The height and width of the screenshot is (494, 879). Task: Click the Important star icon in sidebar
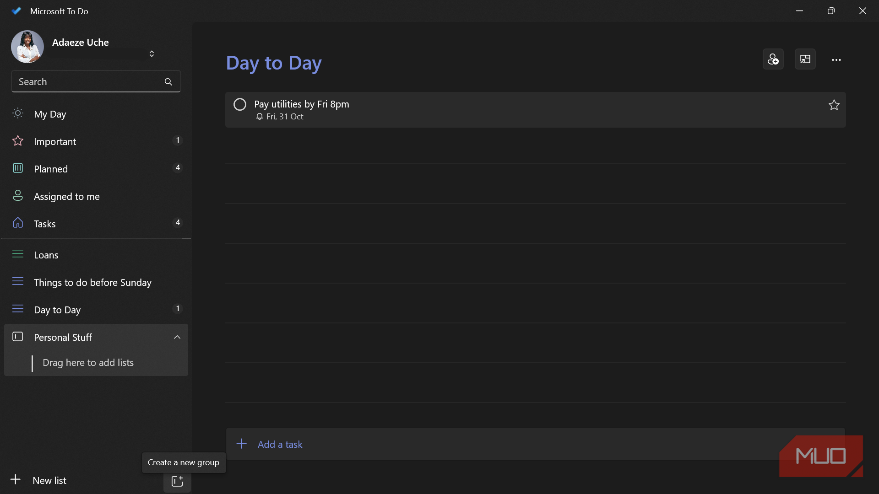(18, 140)
